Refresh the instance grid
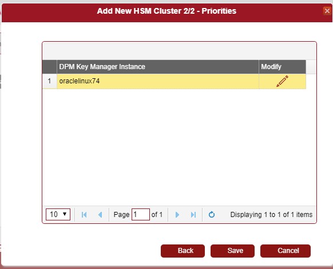The height and width of the screenshot is (269, 333). point(212,215)
